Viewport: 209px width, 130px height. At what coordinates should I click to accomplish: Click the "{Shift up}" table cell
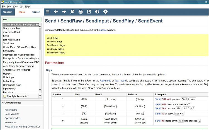pos(140,106)
